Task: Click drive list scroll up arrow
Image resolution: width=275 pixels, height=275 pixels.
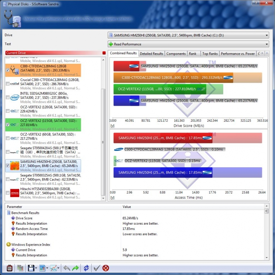Action: 103,60
